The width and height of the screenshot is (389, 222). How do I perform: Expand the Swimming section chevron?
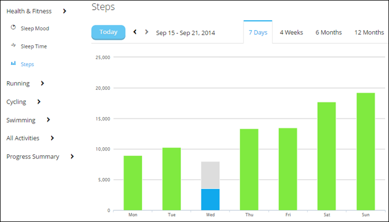pos(48,120)
